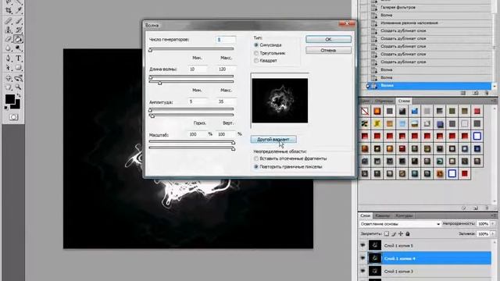500x281 pixels.
Task: Click the Другой вариант randomize button
Action: [x=273, y=139]
